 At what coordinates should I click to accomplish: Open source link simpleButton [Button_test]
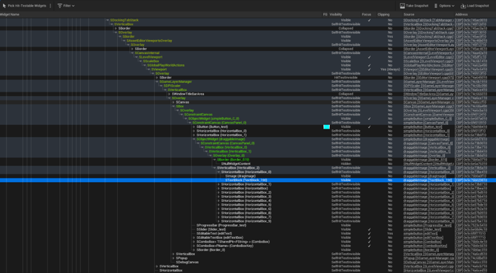(x=423, y=127)
